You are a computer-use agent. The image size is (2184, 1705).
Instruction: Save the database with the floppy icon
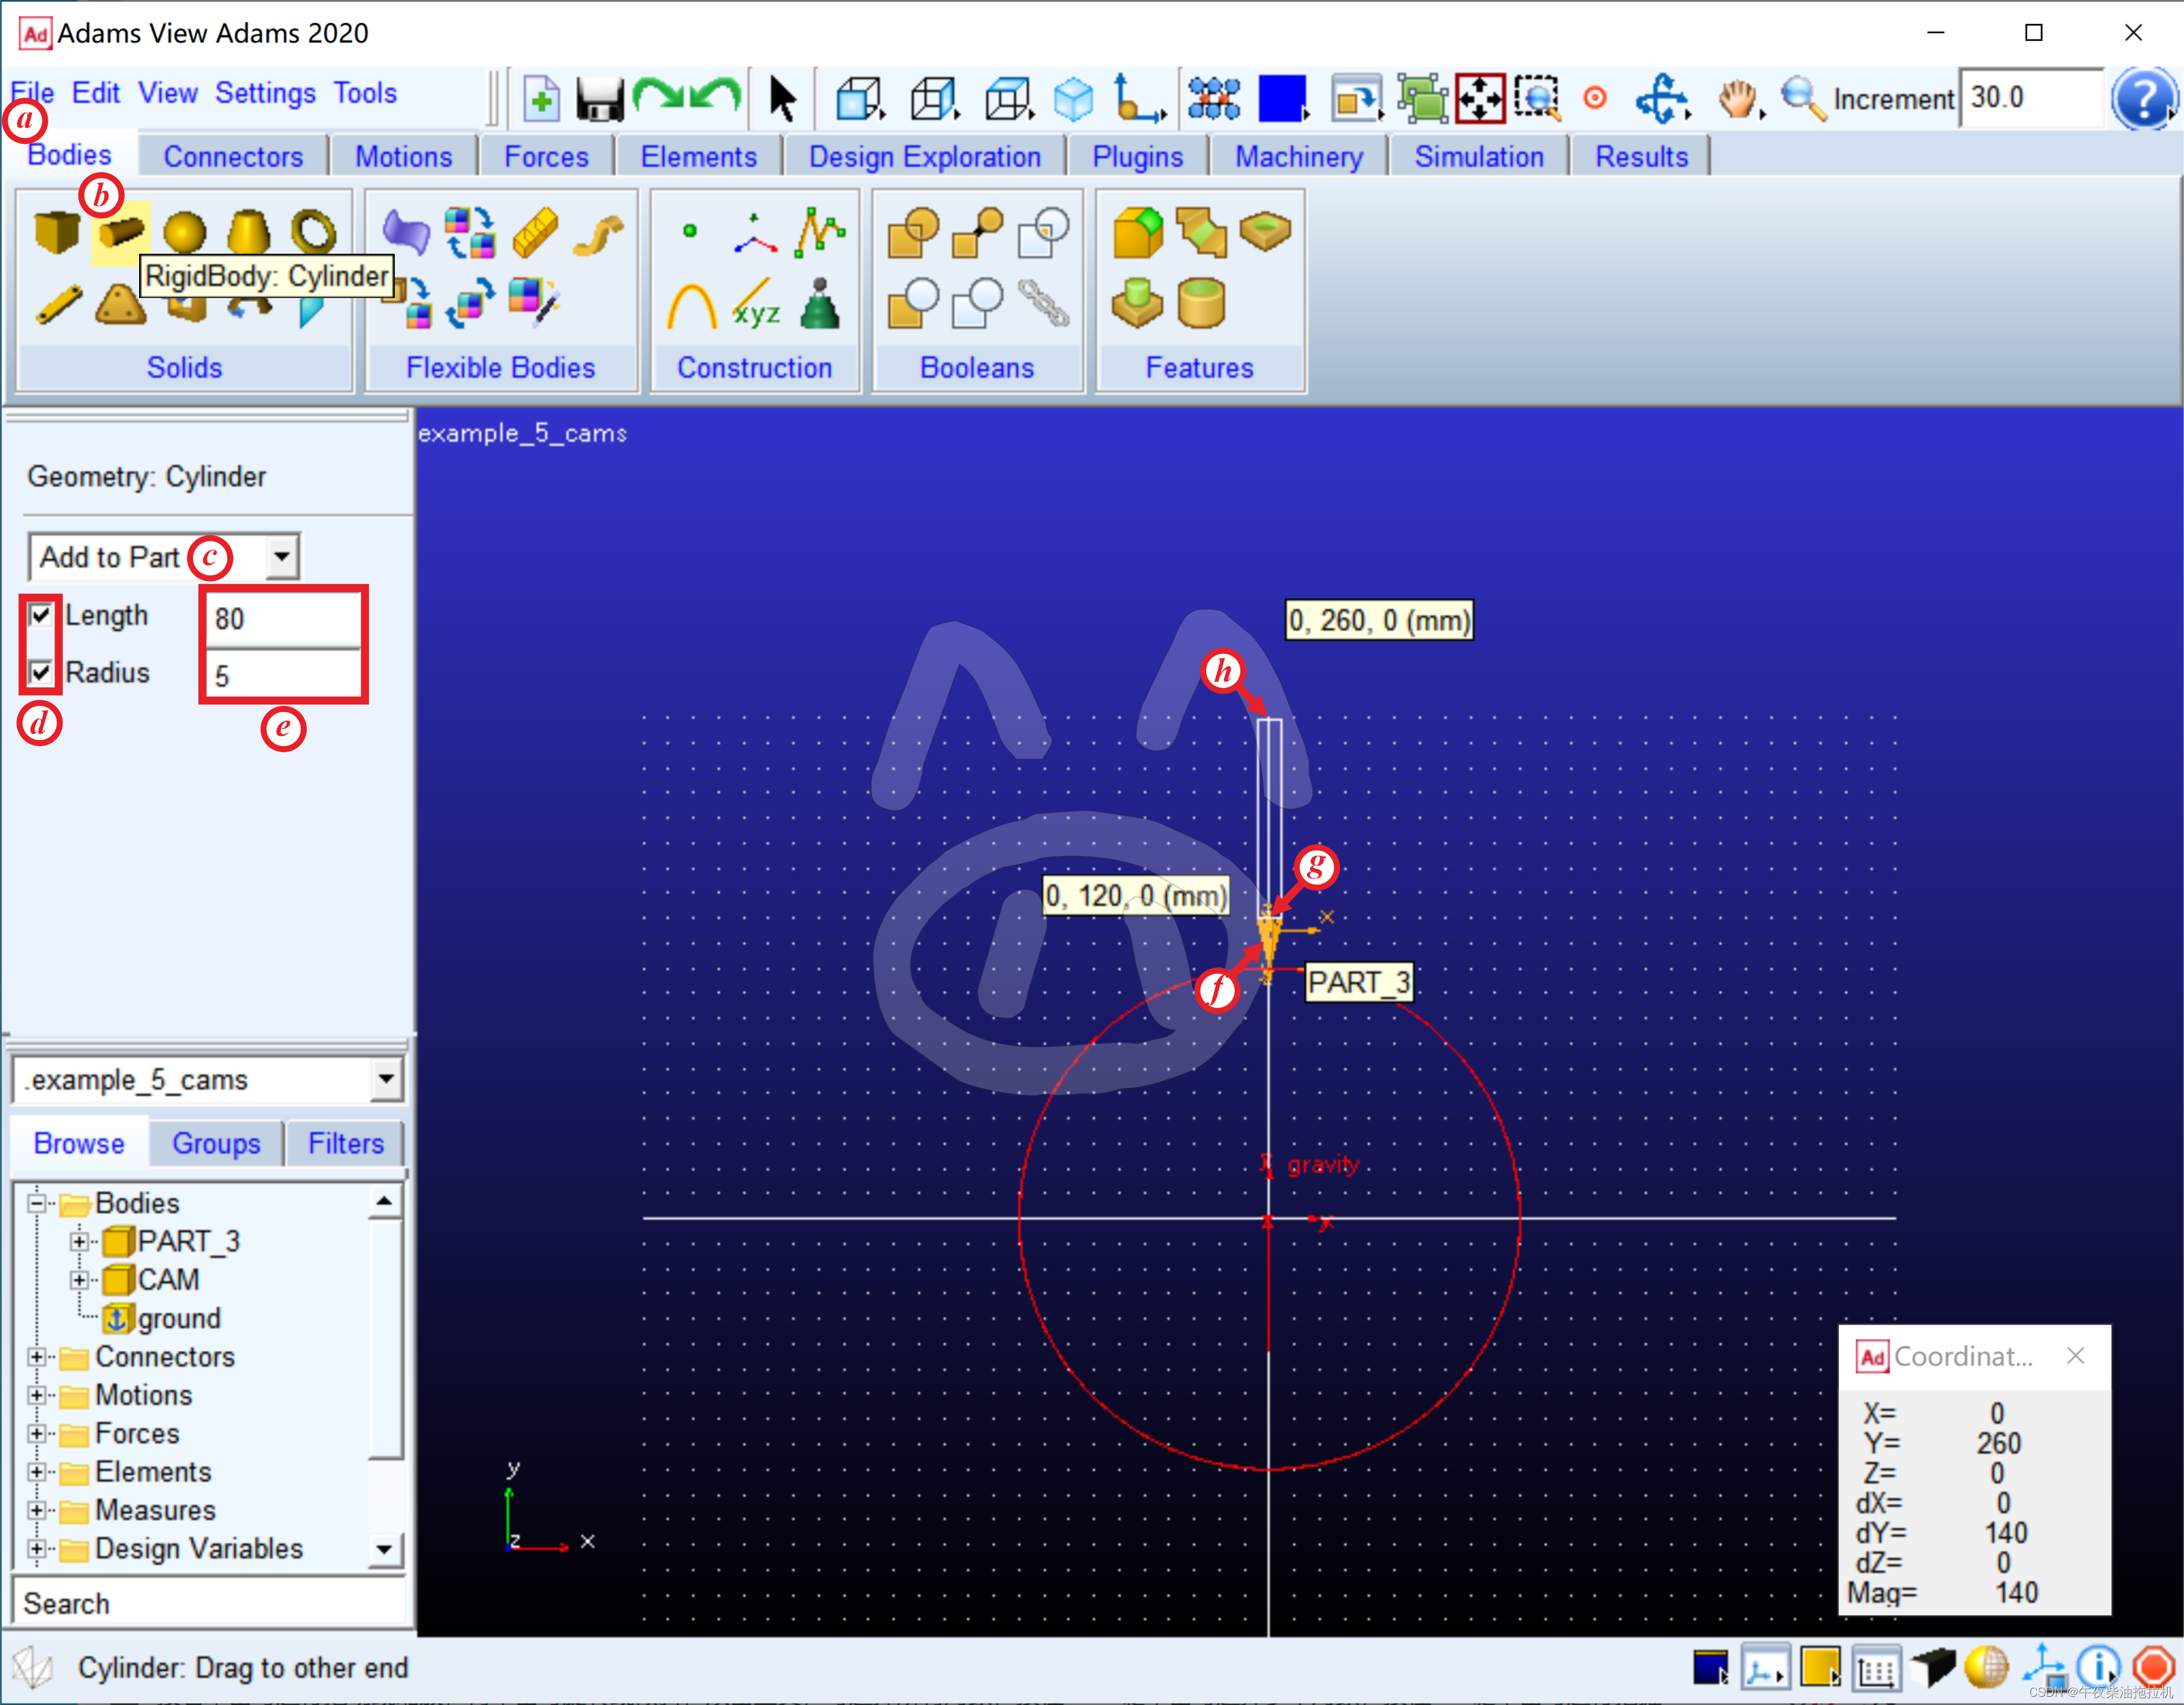(600, 100)
